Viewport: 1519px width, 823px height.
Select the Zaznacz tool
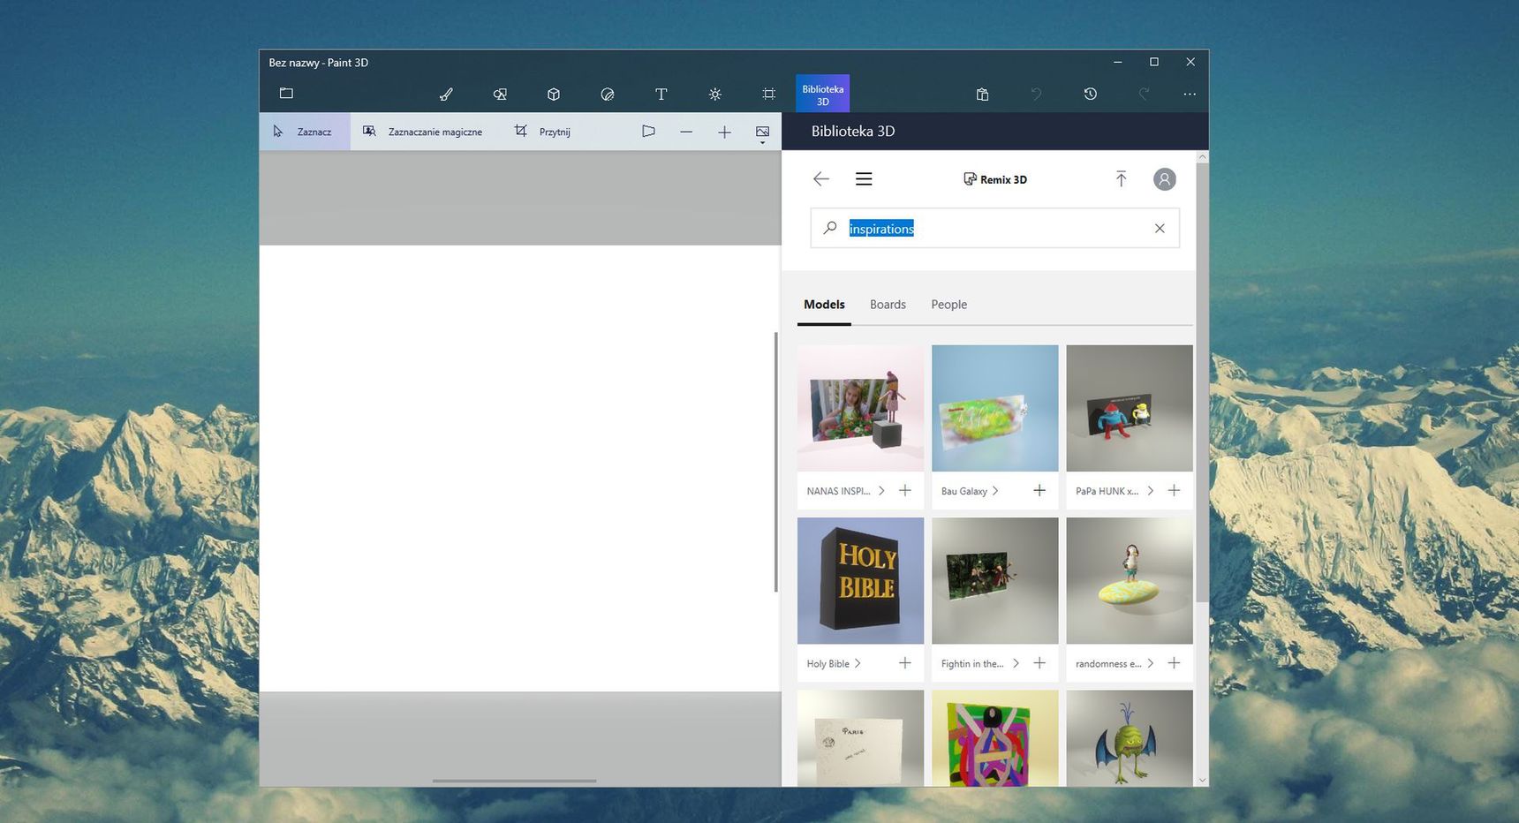point(305,132)
